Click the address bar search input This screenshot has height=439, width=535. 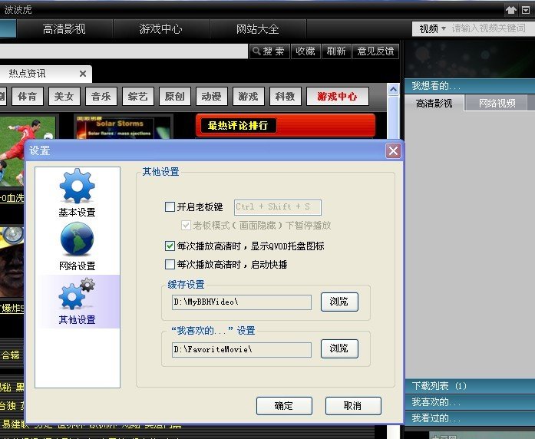pos(124,51)
